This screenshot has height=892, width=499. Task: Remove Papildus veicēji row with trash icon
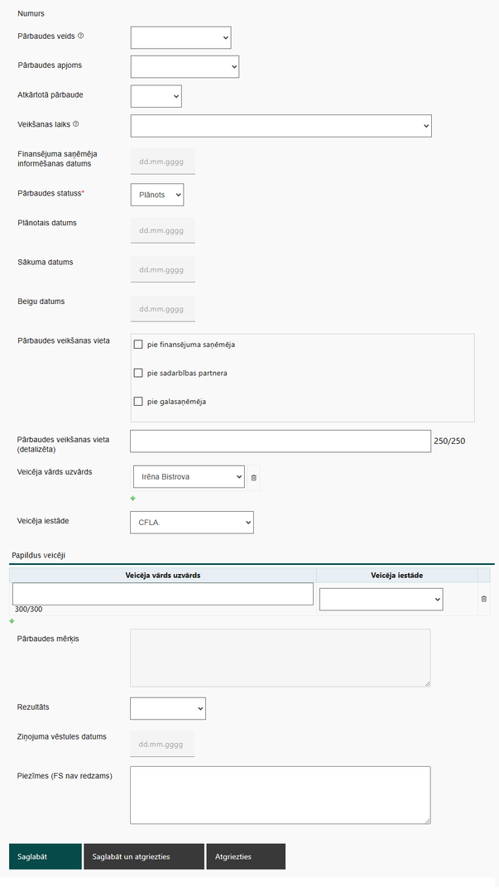pos(483,599)
